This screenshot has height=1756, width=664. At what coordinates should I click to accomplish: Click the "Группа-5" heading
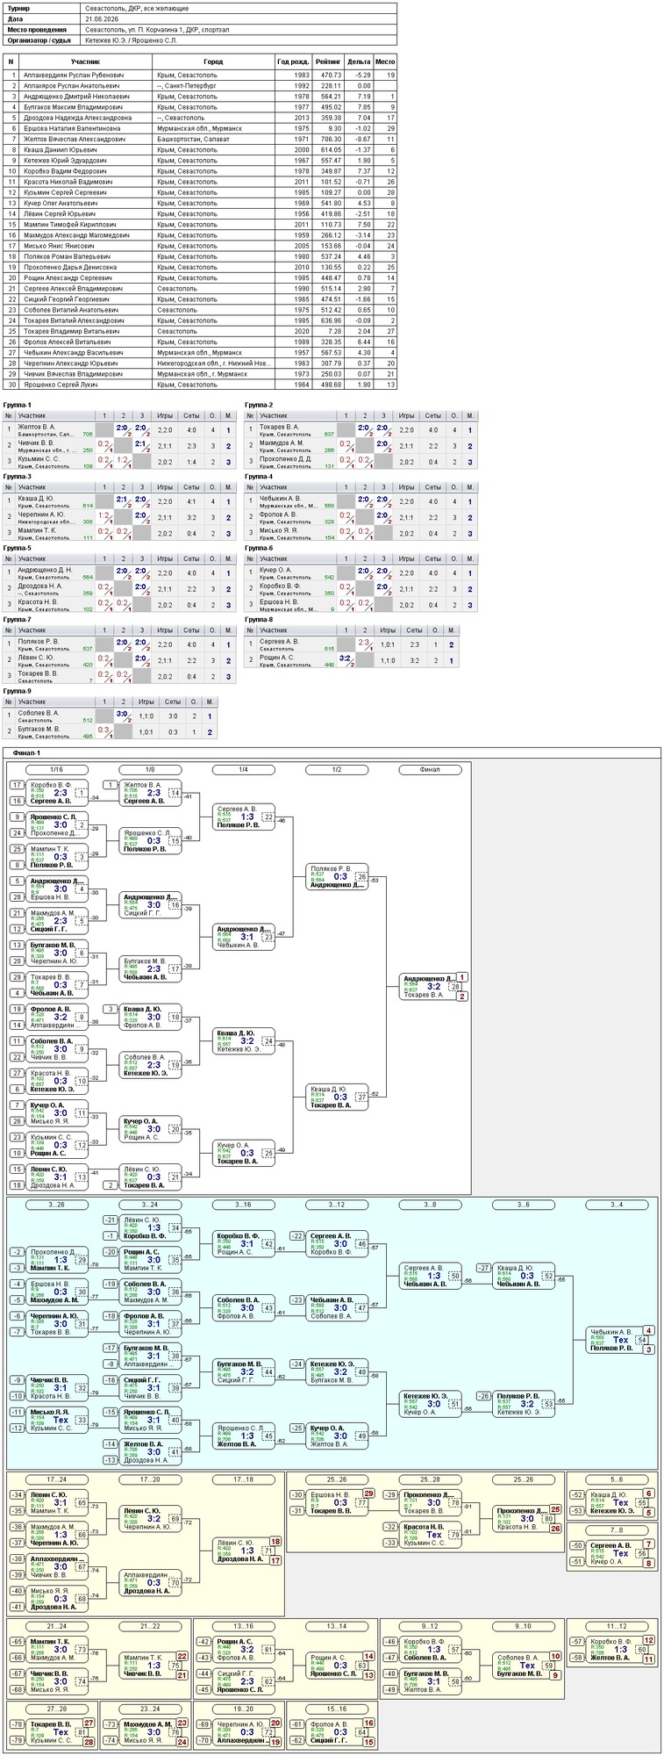(x=18, y=548)
